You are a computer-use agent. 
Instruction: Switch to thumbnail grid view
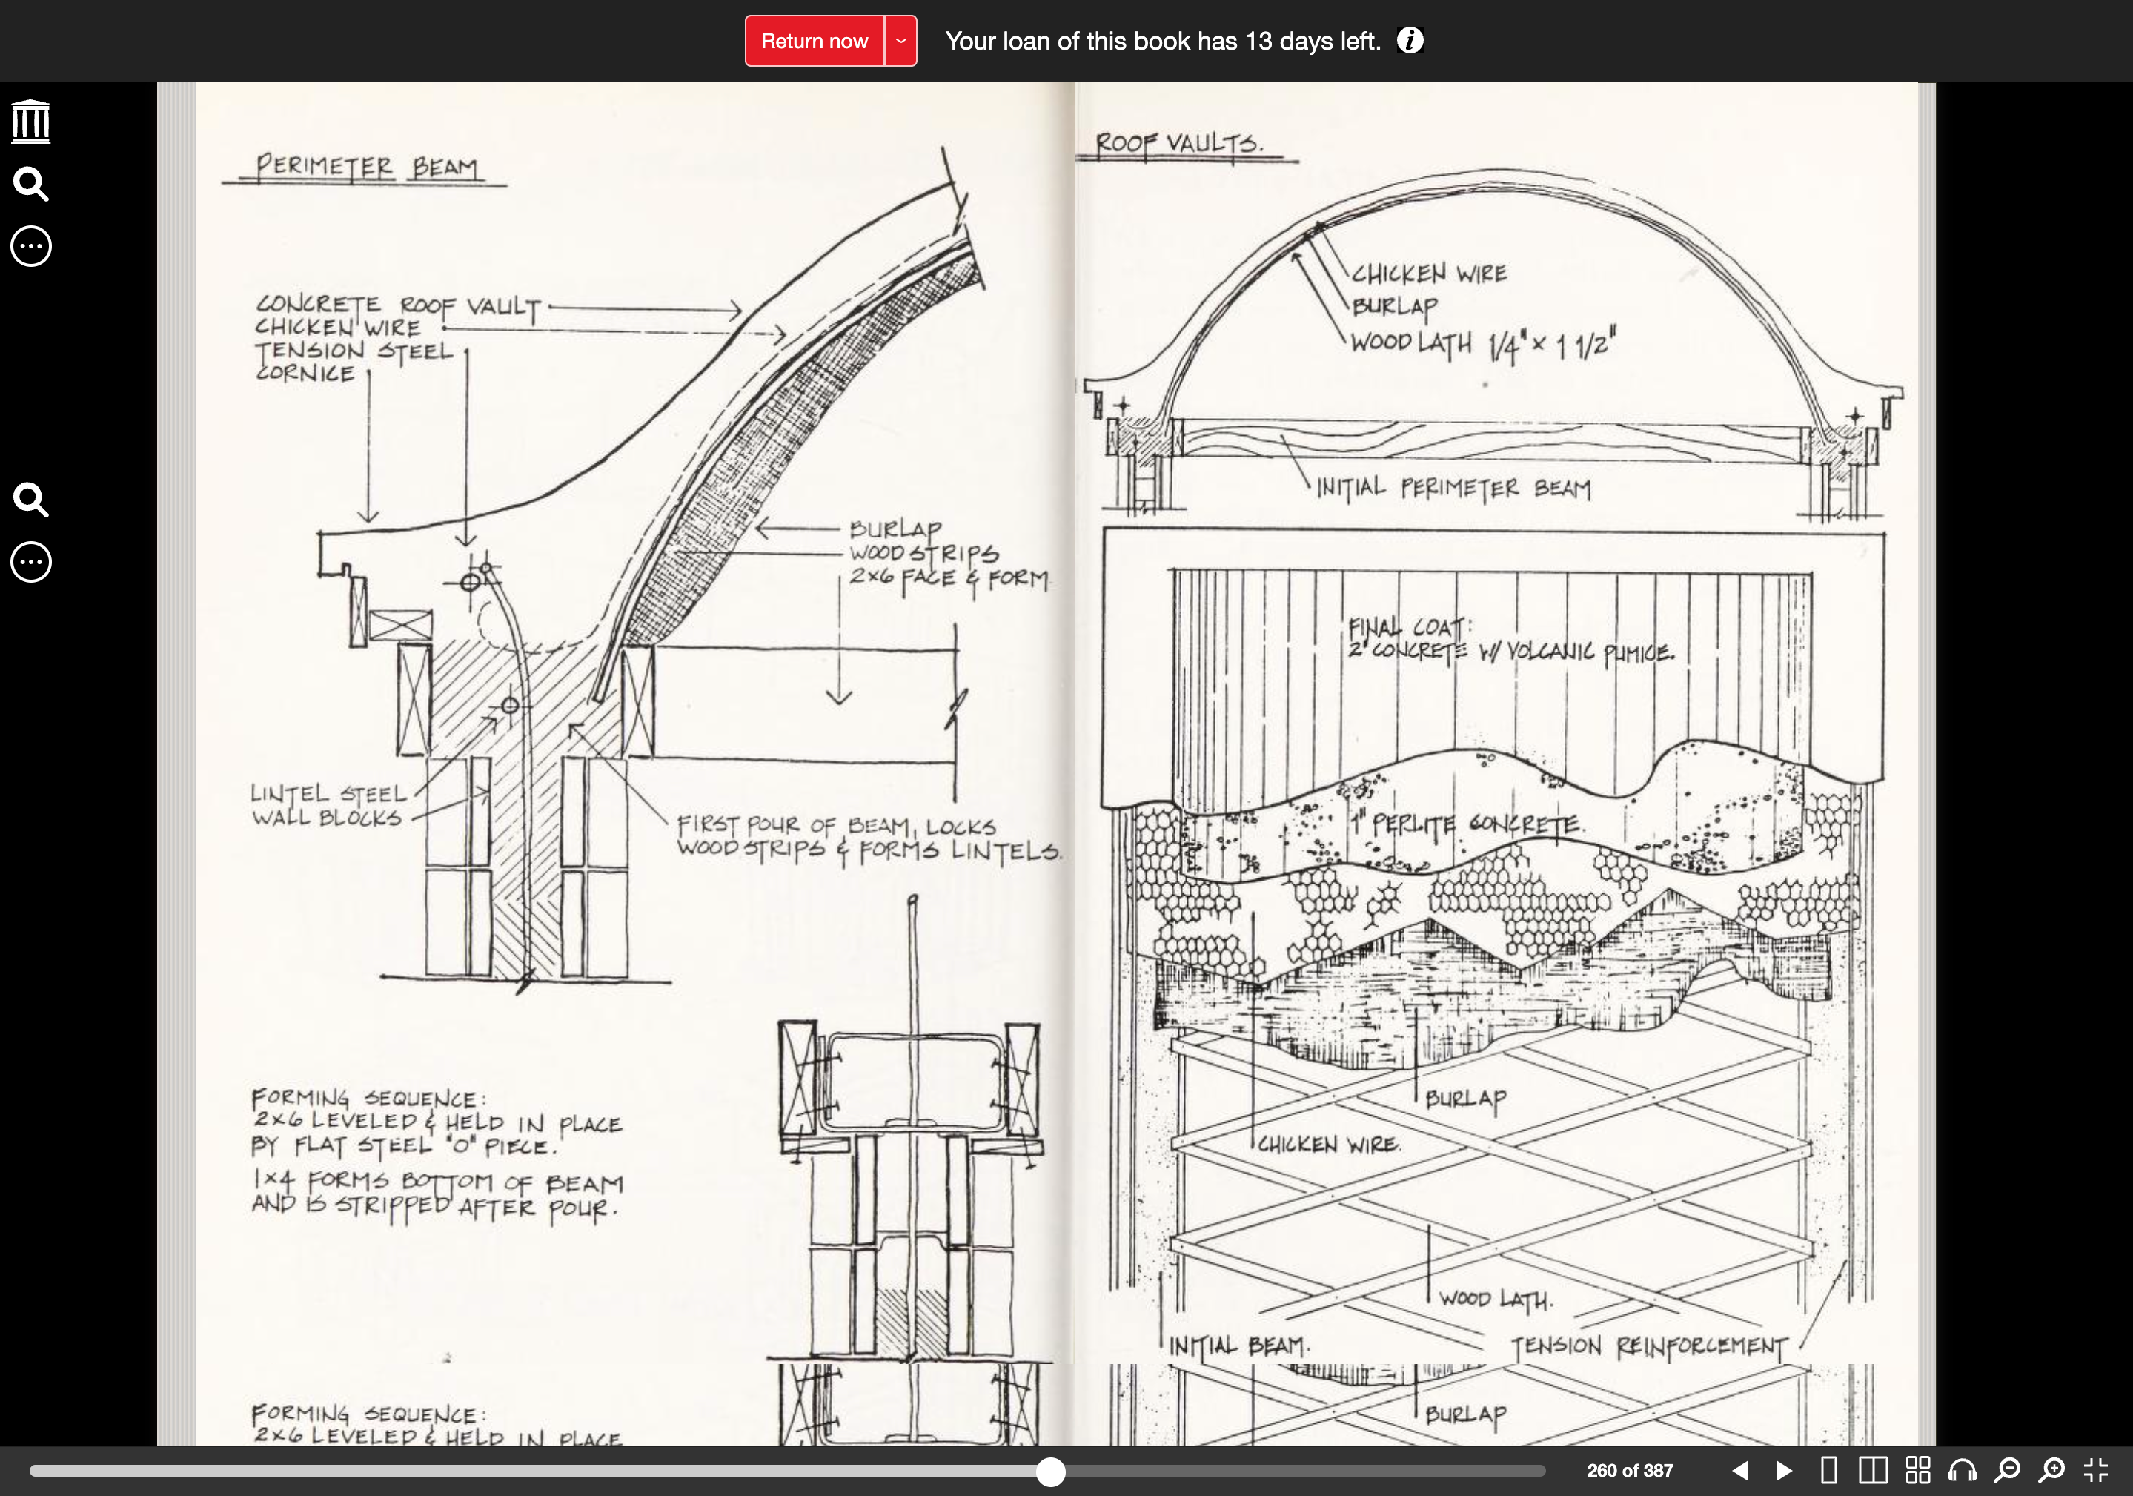coord(1917,1470)
